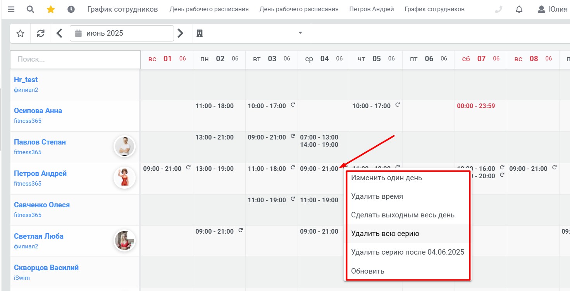Viewport: 570px width, 291px height.
Task: Open employee Hr_test in the list
Action: tap(26, 79)
